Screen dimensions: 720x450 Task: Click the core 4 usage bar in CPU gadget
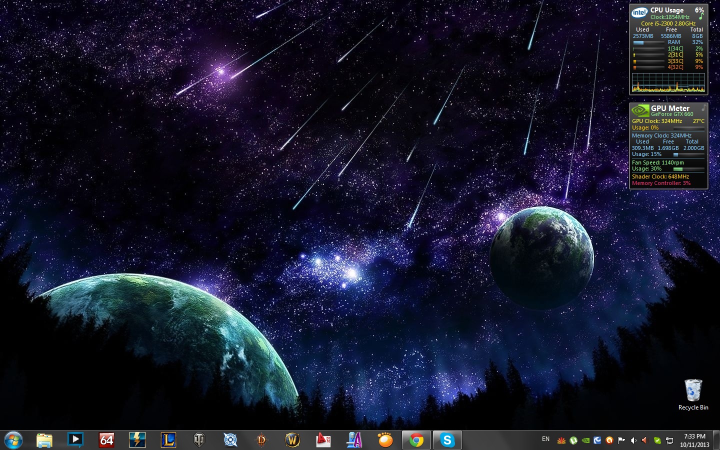tap(648, 67)
